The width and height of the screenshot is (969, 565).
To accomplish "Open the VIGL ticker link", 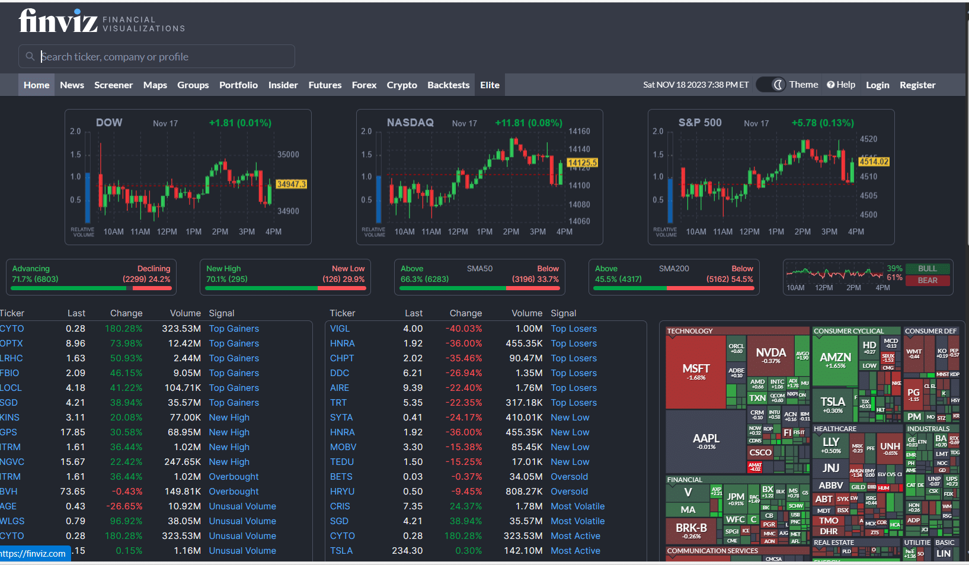I will (x=340, y=329).
